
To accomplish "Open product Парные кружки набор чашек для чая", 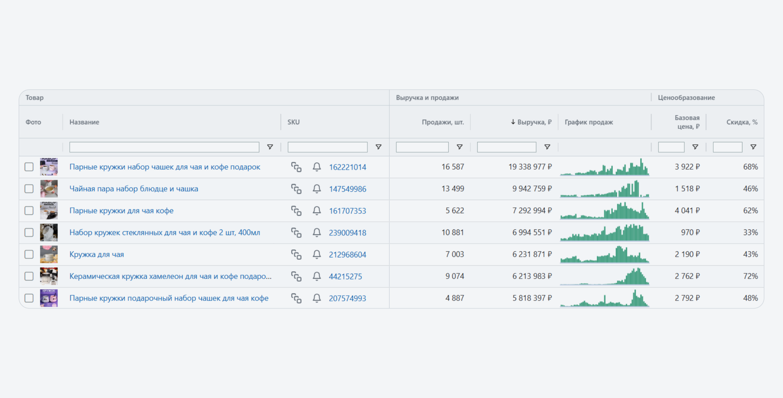I will [x=165, y=167].
